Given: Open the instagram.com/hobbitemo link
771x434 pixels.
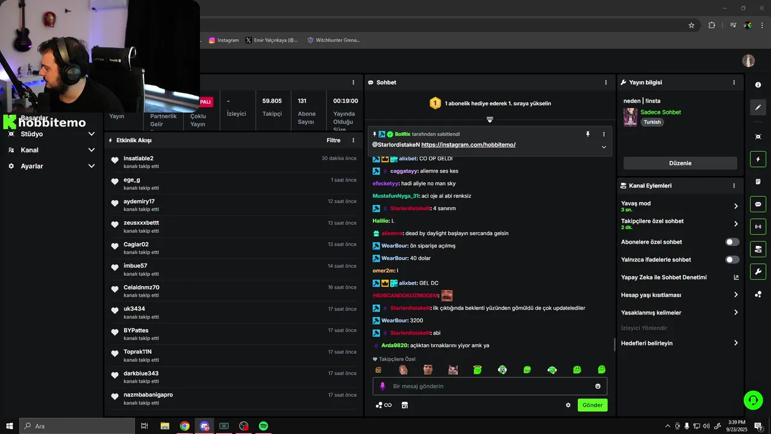Looking at the screenshot, I should point(468,145).
